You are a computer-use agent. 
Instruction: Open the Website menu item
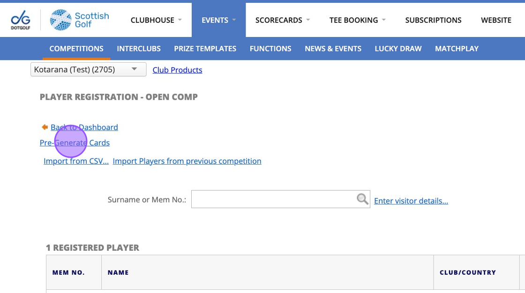point(496,20)
